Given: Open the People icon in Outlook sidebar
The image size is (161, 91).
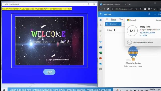Looking at the screenshot, I should pyautogui.click(x=101, y=31).
